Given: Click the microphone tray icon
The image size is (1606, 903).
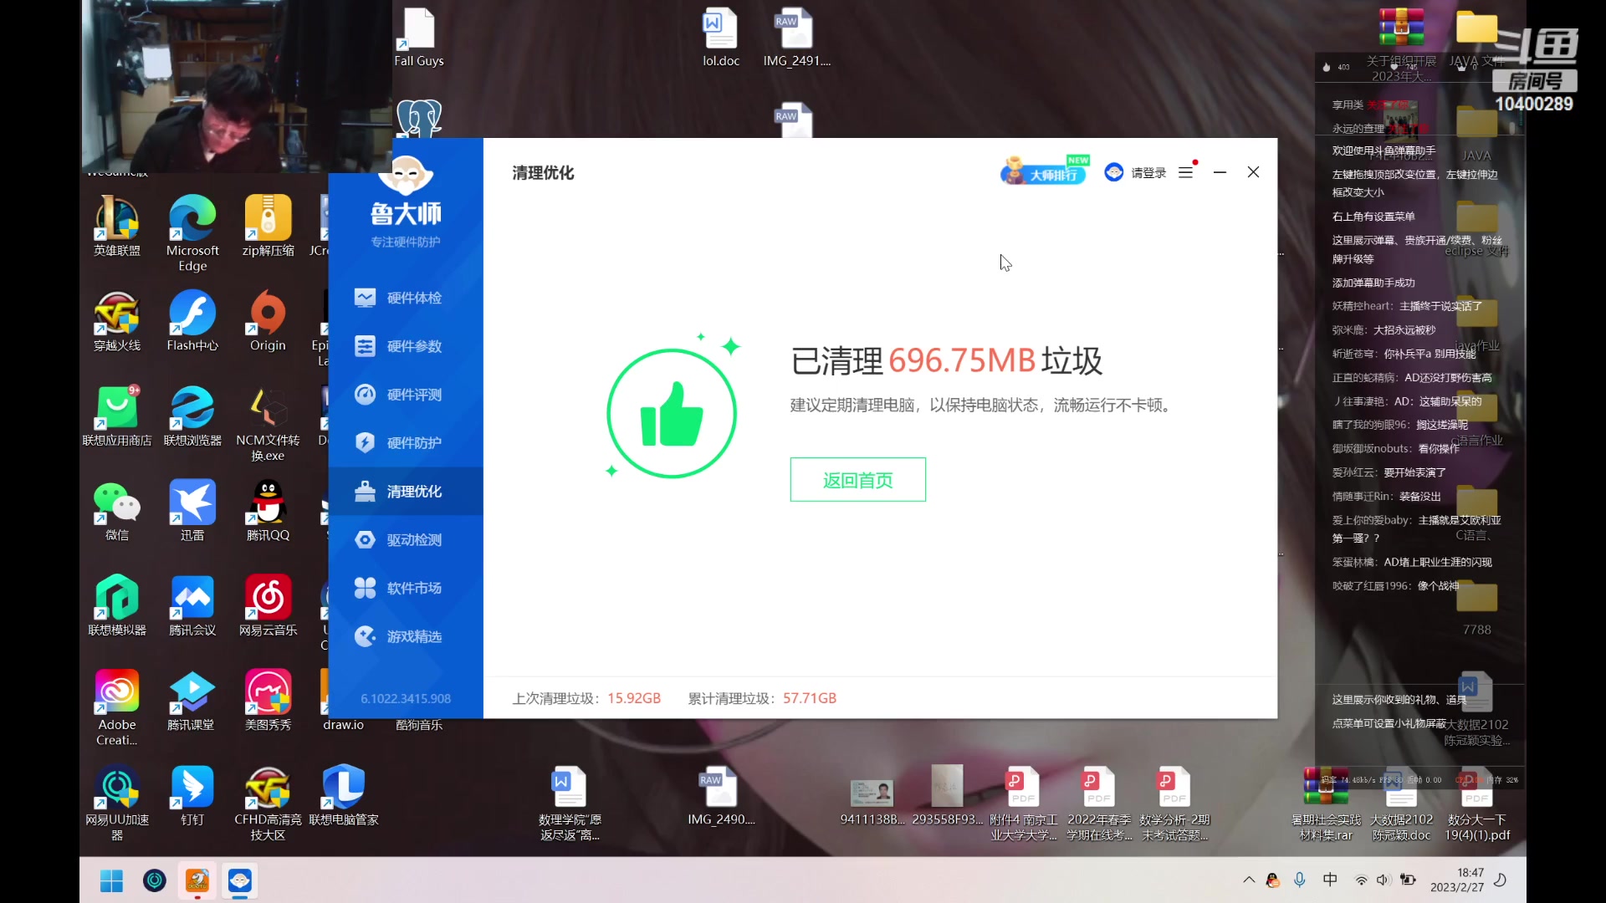Looking at the screenshot, I should tap(1300, 880).
